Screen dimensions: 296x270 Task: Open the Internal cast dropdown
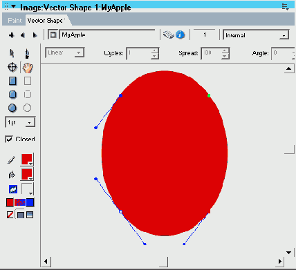[256, 35]
